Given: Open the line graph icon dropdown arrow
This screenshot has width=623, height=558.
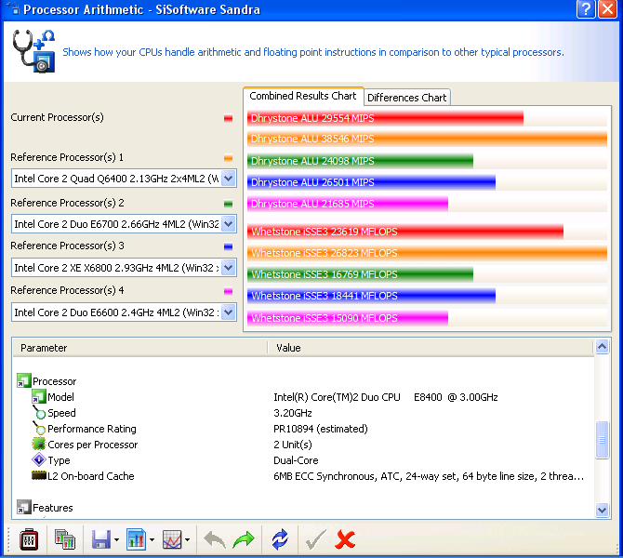Looking at the screenshot, I should coord(187,539).
